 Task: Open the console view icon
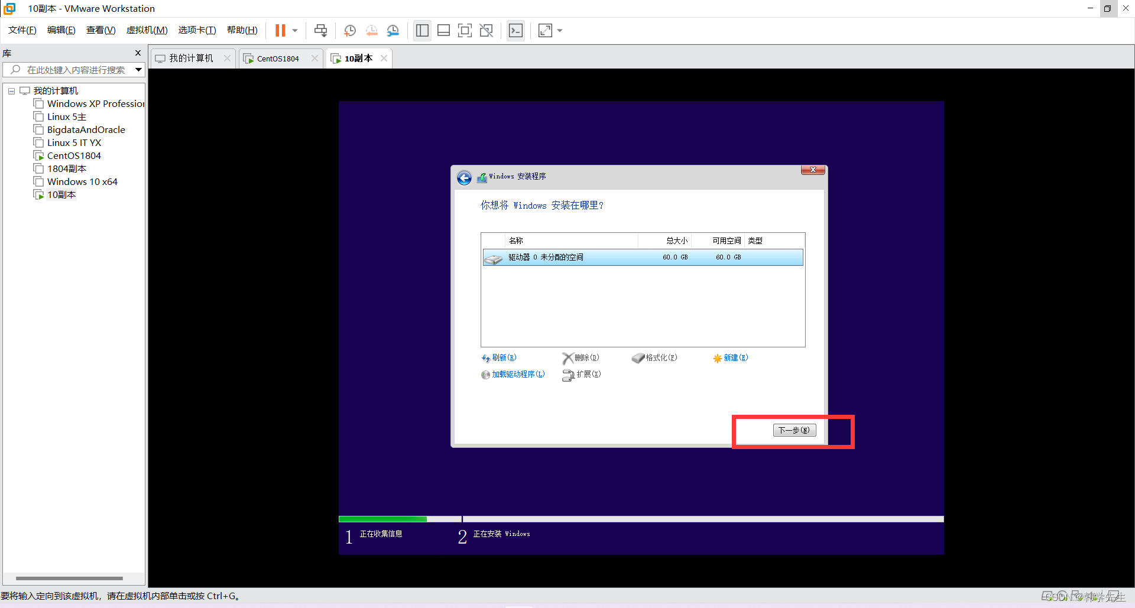click(x=515, y=30)
